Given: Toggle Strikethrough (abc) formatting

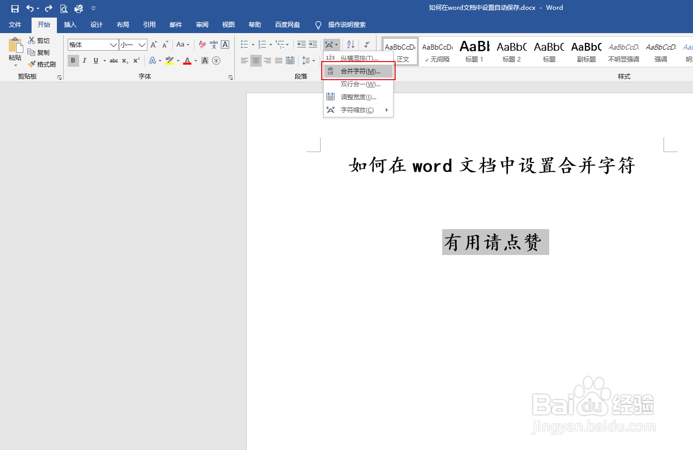Looking at the screenshot, I should coord(114,61).
